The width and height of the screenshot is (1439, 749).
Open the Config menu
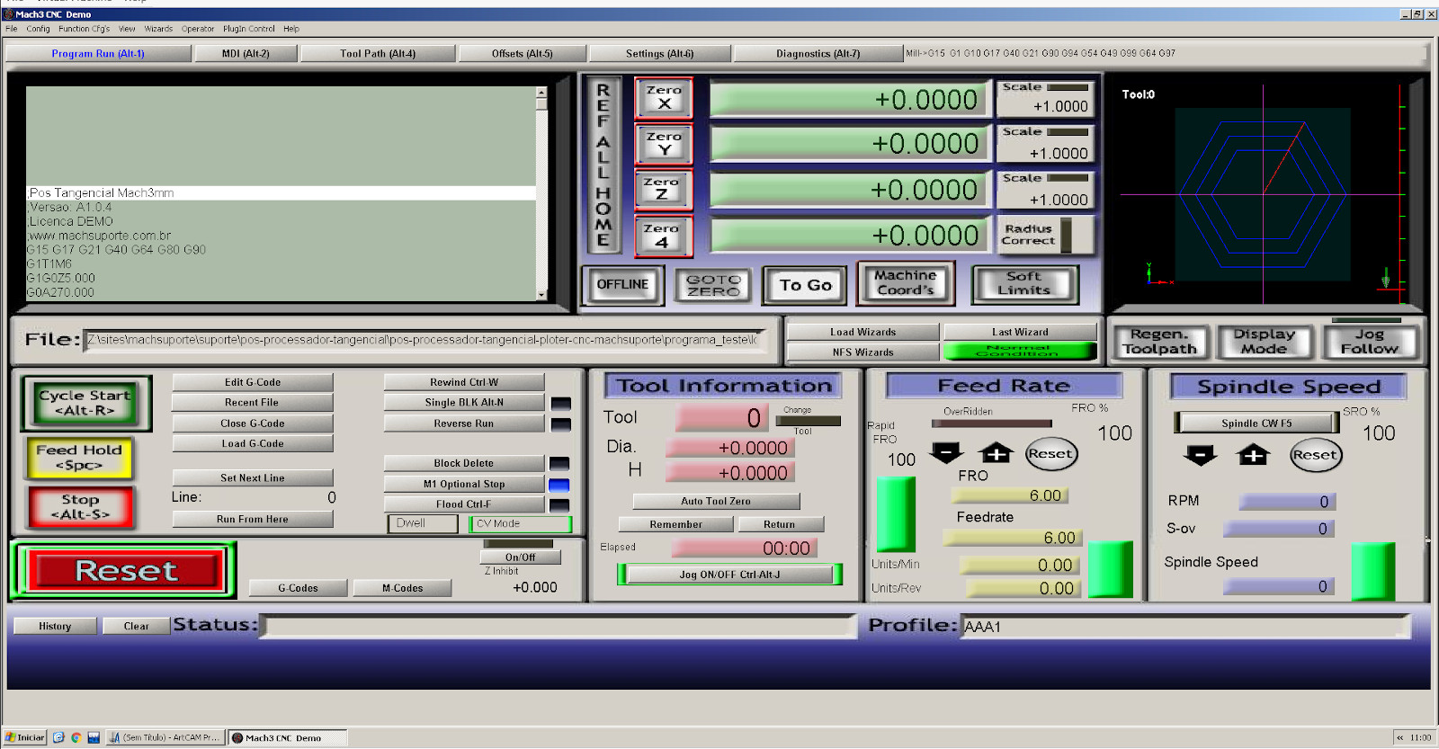click(x=38, y=29)
